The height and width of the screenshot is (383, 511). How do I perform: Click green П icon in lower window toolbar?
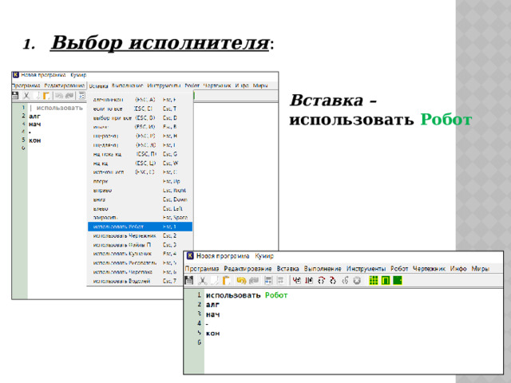[x=386, y=280]
